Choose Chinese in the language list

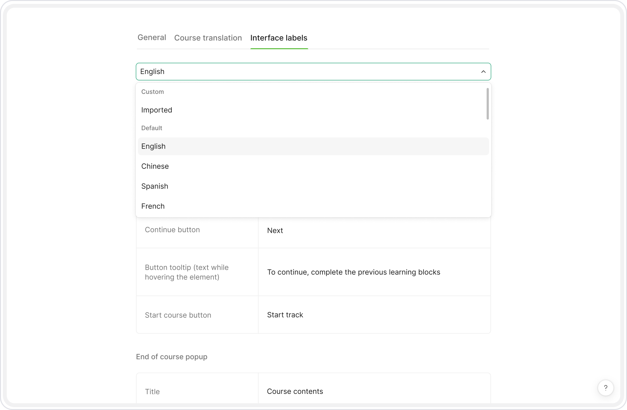pyautogui.click(x=155, y=166)
